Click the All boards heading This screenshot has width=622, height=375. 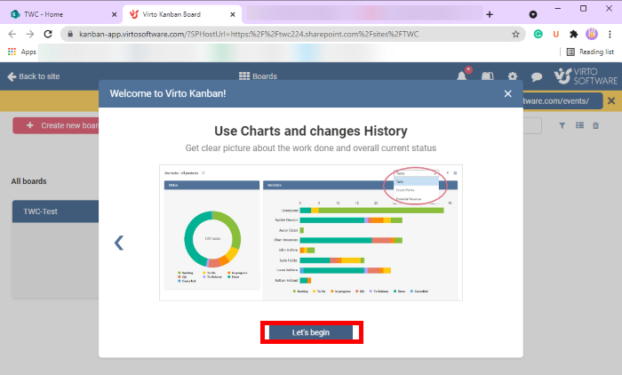point(29,181)
